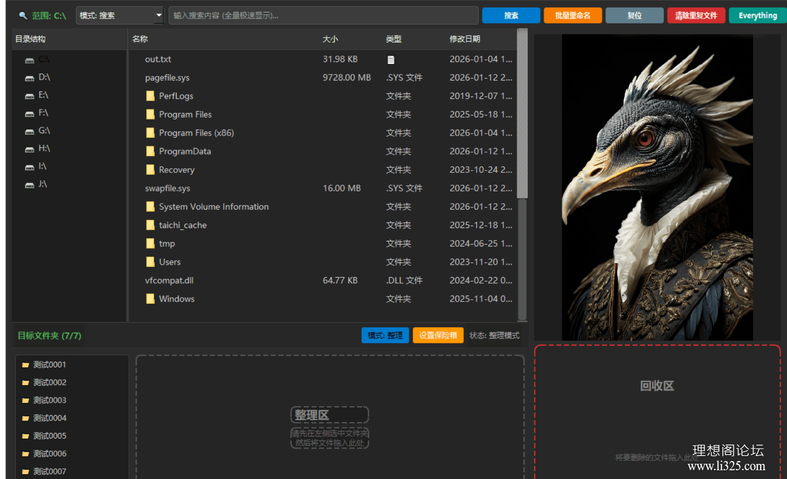Click the green Everything button
787x479 pixels.
(757, 15)
